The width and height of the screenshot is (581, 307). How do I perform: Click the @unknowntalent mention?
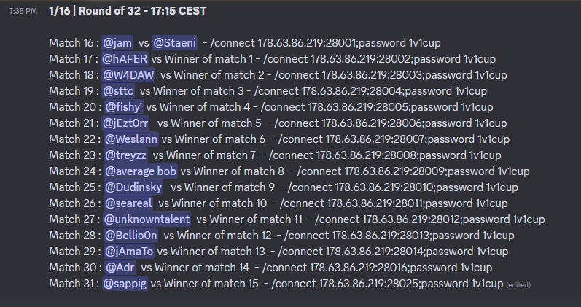147,219
